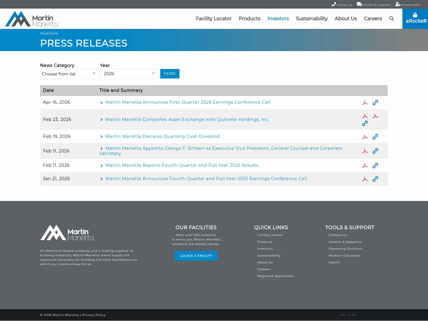428x321 pixels.
Task: Click the Date column header
Action: (48, 90)
